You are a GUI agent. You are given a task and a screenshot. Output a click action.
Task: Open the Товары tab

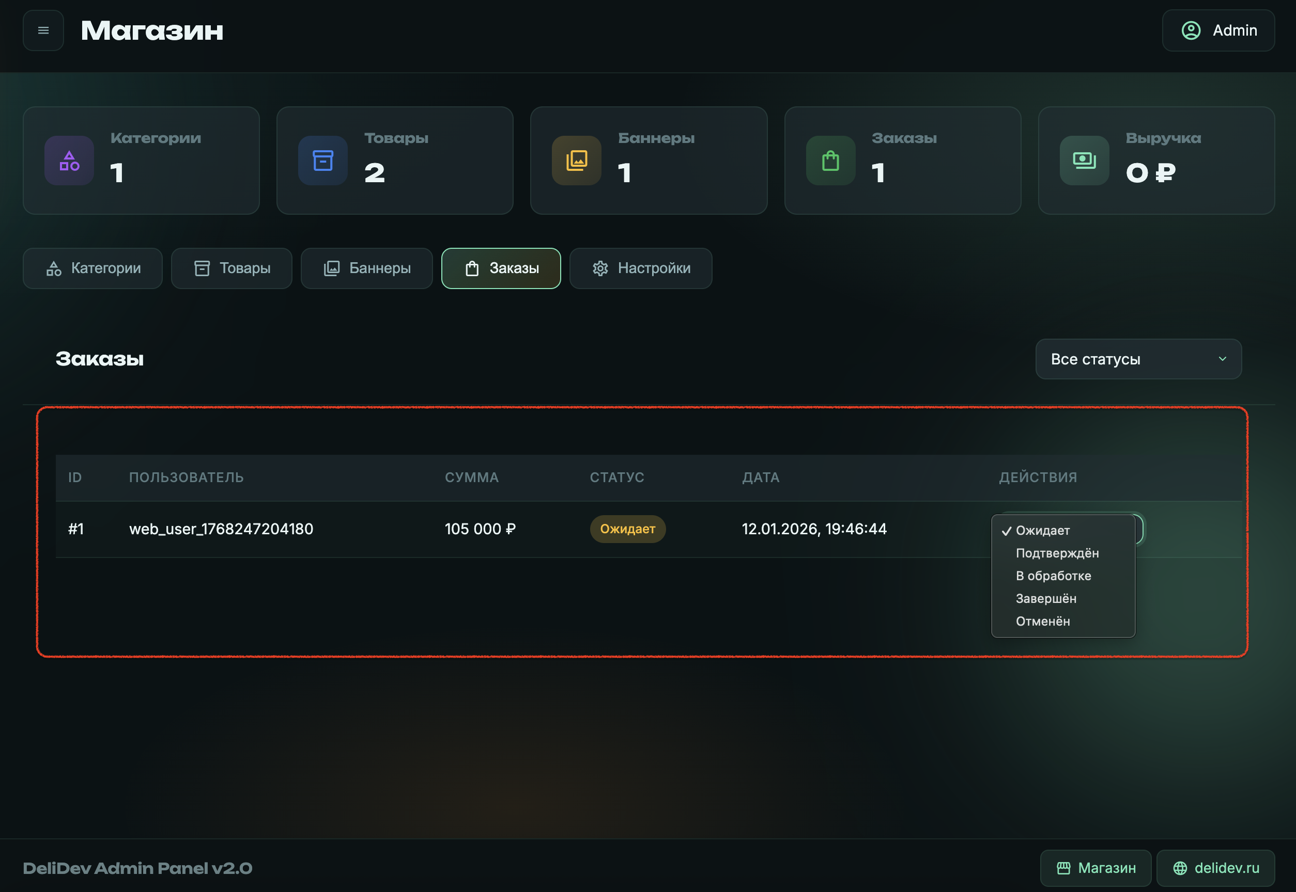232,268
